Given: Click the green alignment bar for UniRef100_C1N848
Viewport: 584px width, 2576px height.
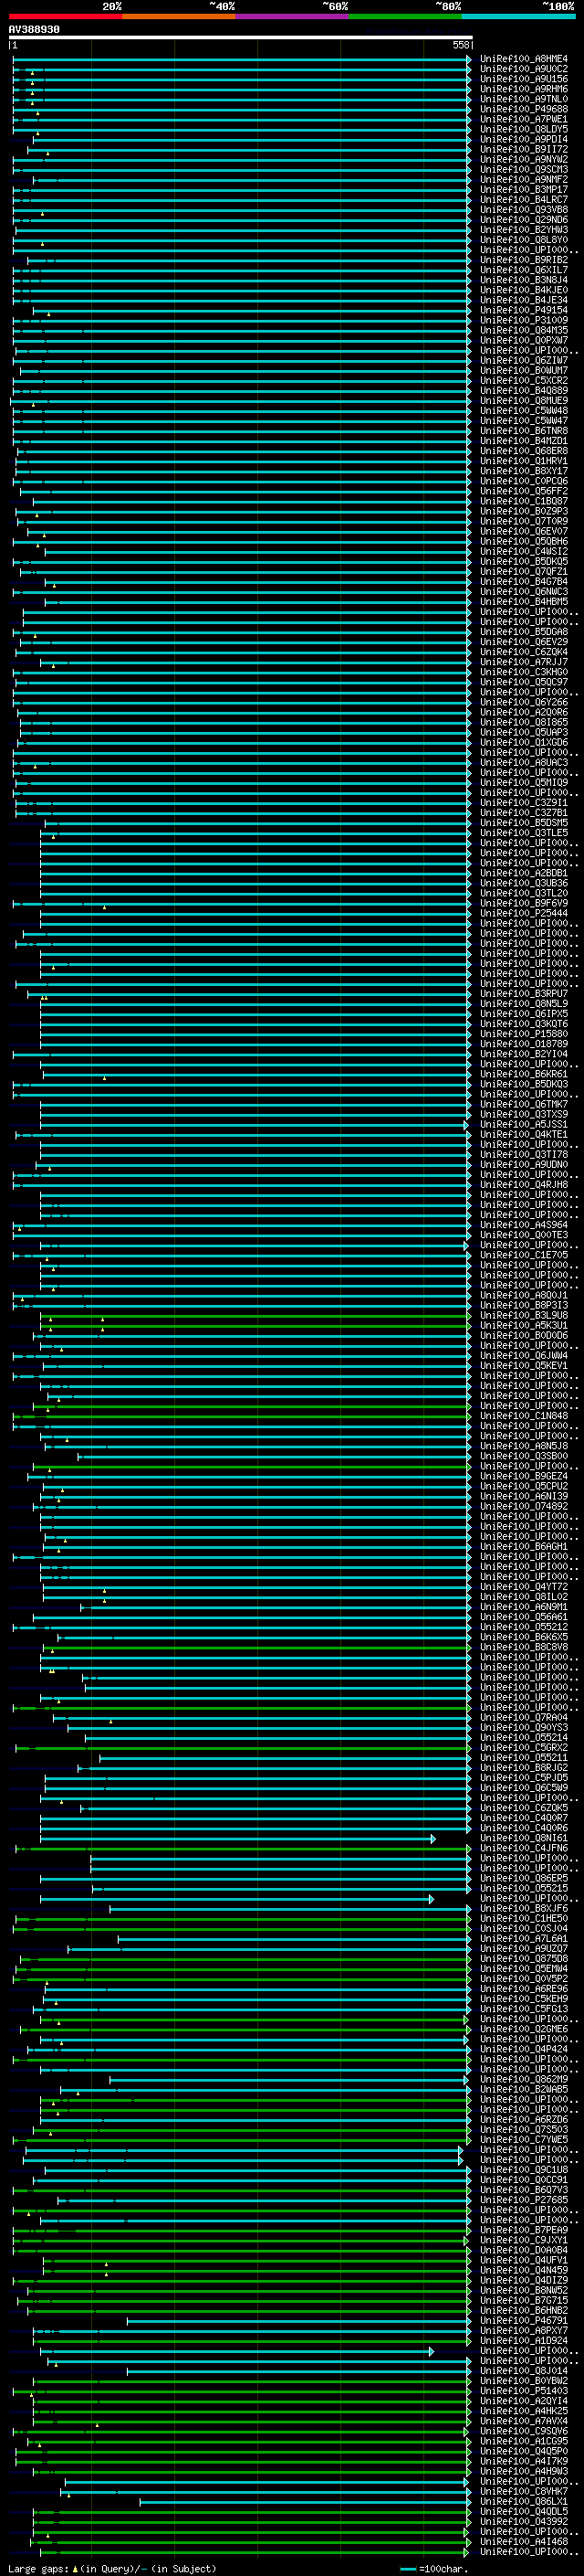Looking at the screenshot, I should pyautogui.click(x=242, y=1416).
